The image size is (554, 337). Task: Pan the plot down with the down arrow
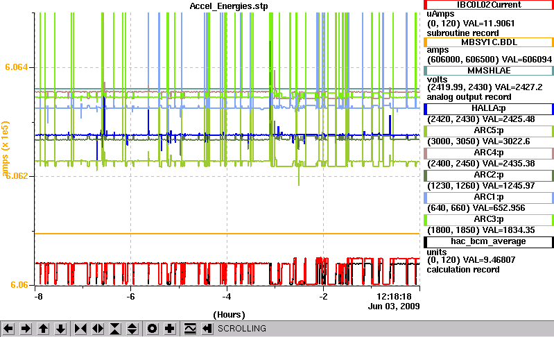61,329
